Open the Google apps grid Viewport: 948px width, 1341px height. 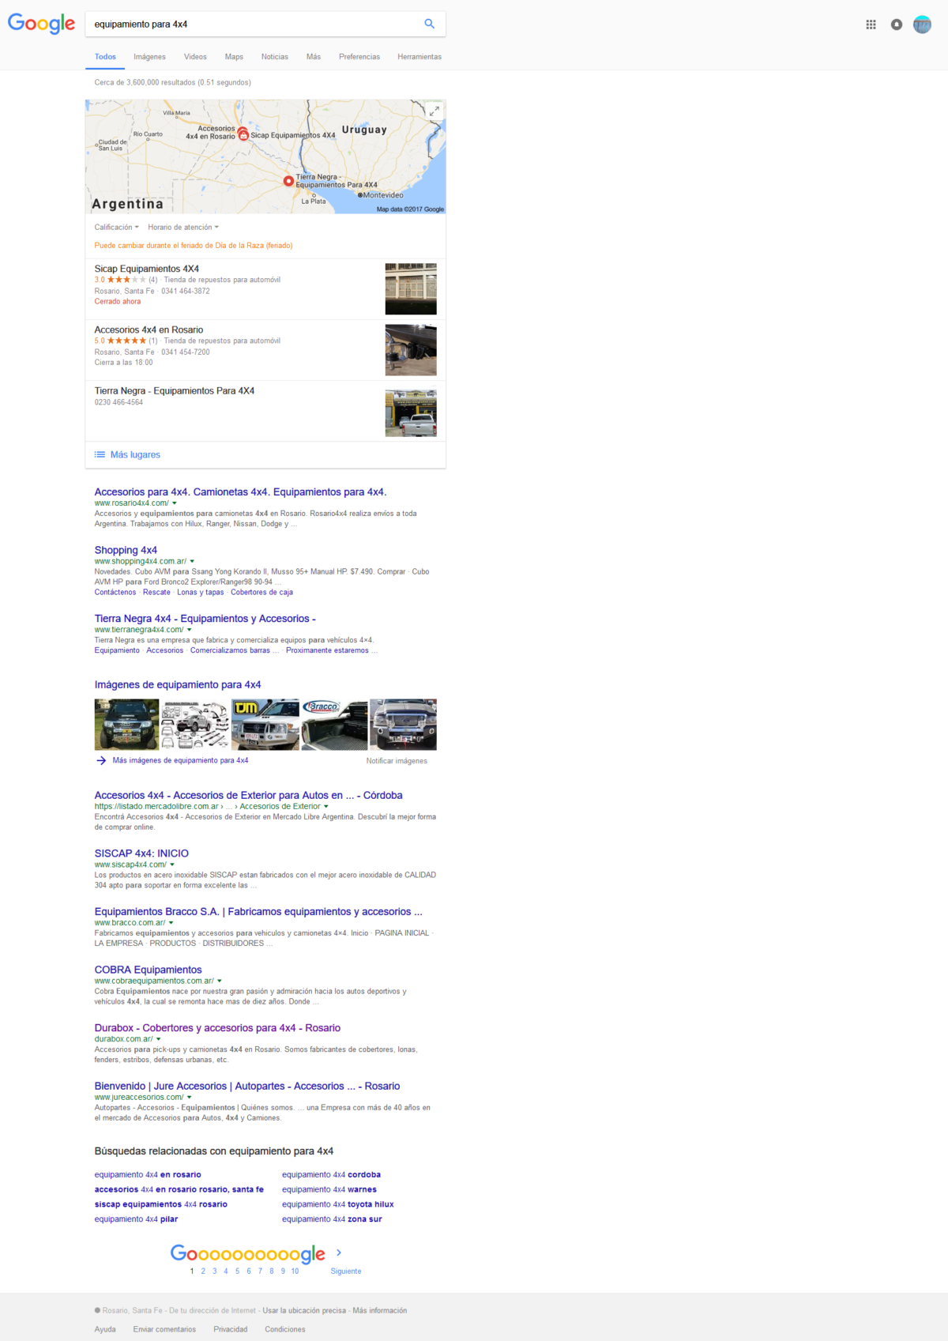pos(871,24)
